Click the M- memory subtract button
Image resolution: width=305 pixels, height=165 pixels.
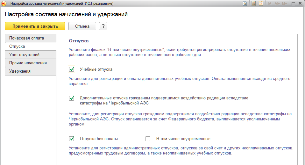click(284, 4)
